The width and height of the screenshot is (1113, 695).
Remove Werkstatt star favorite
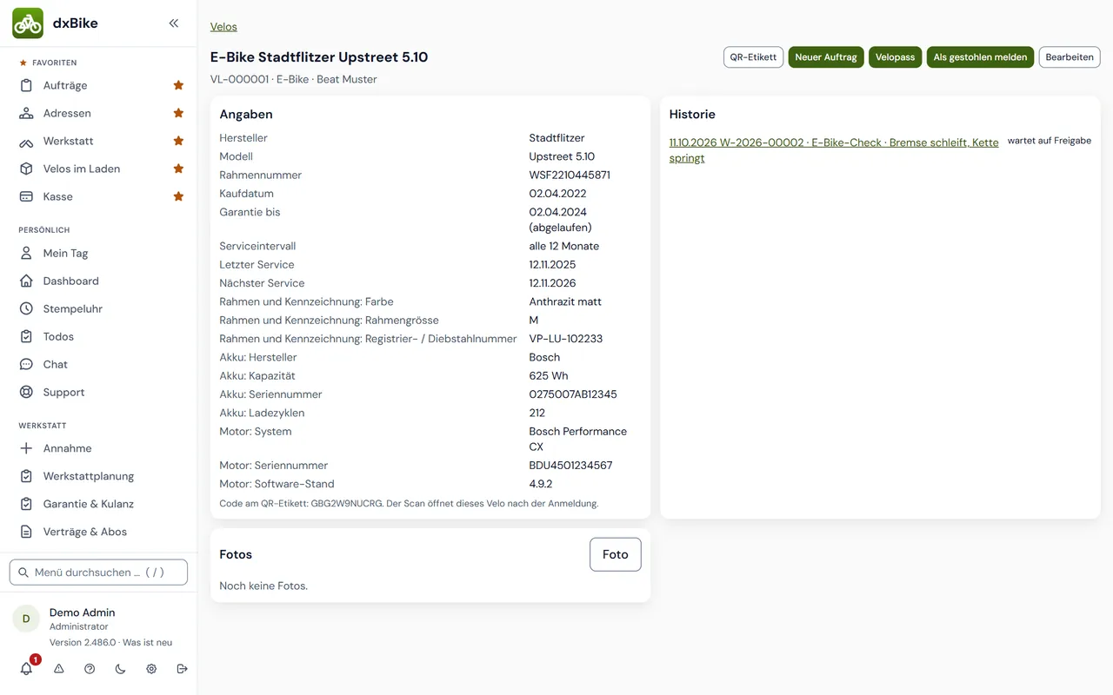pos(178,141)
